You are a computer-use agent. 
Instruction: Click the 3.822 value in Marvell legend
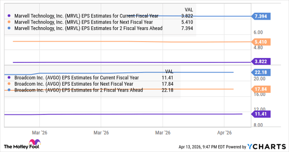click(x=187, y=16)
